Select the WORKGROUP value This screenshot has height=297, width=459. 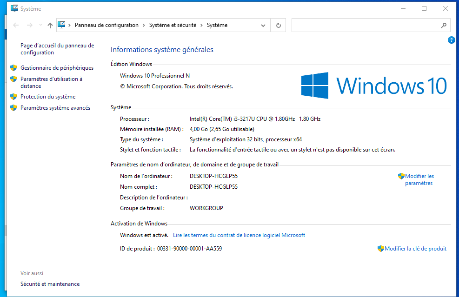tap(206, 208)
